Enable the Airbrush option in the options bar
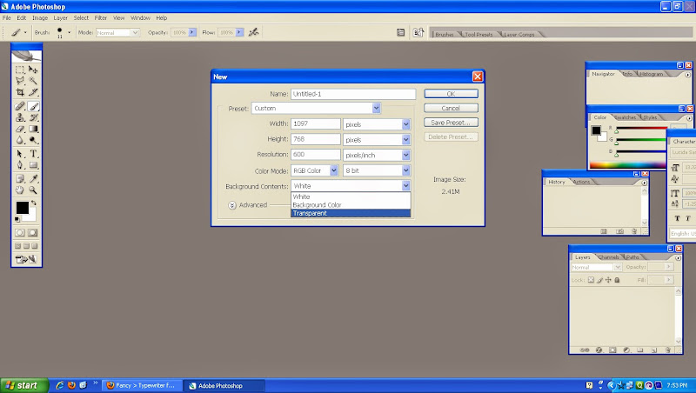Viewport: 696px width, 393px height. click(253, 32)
